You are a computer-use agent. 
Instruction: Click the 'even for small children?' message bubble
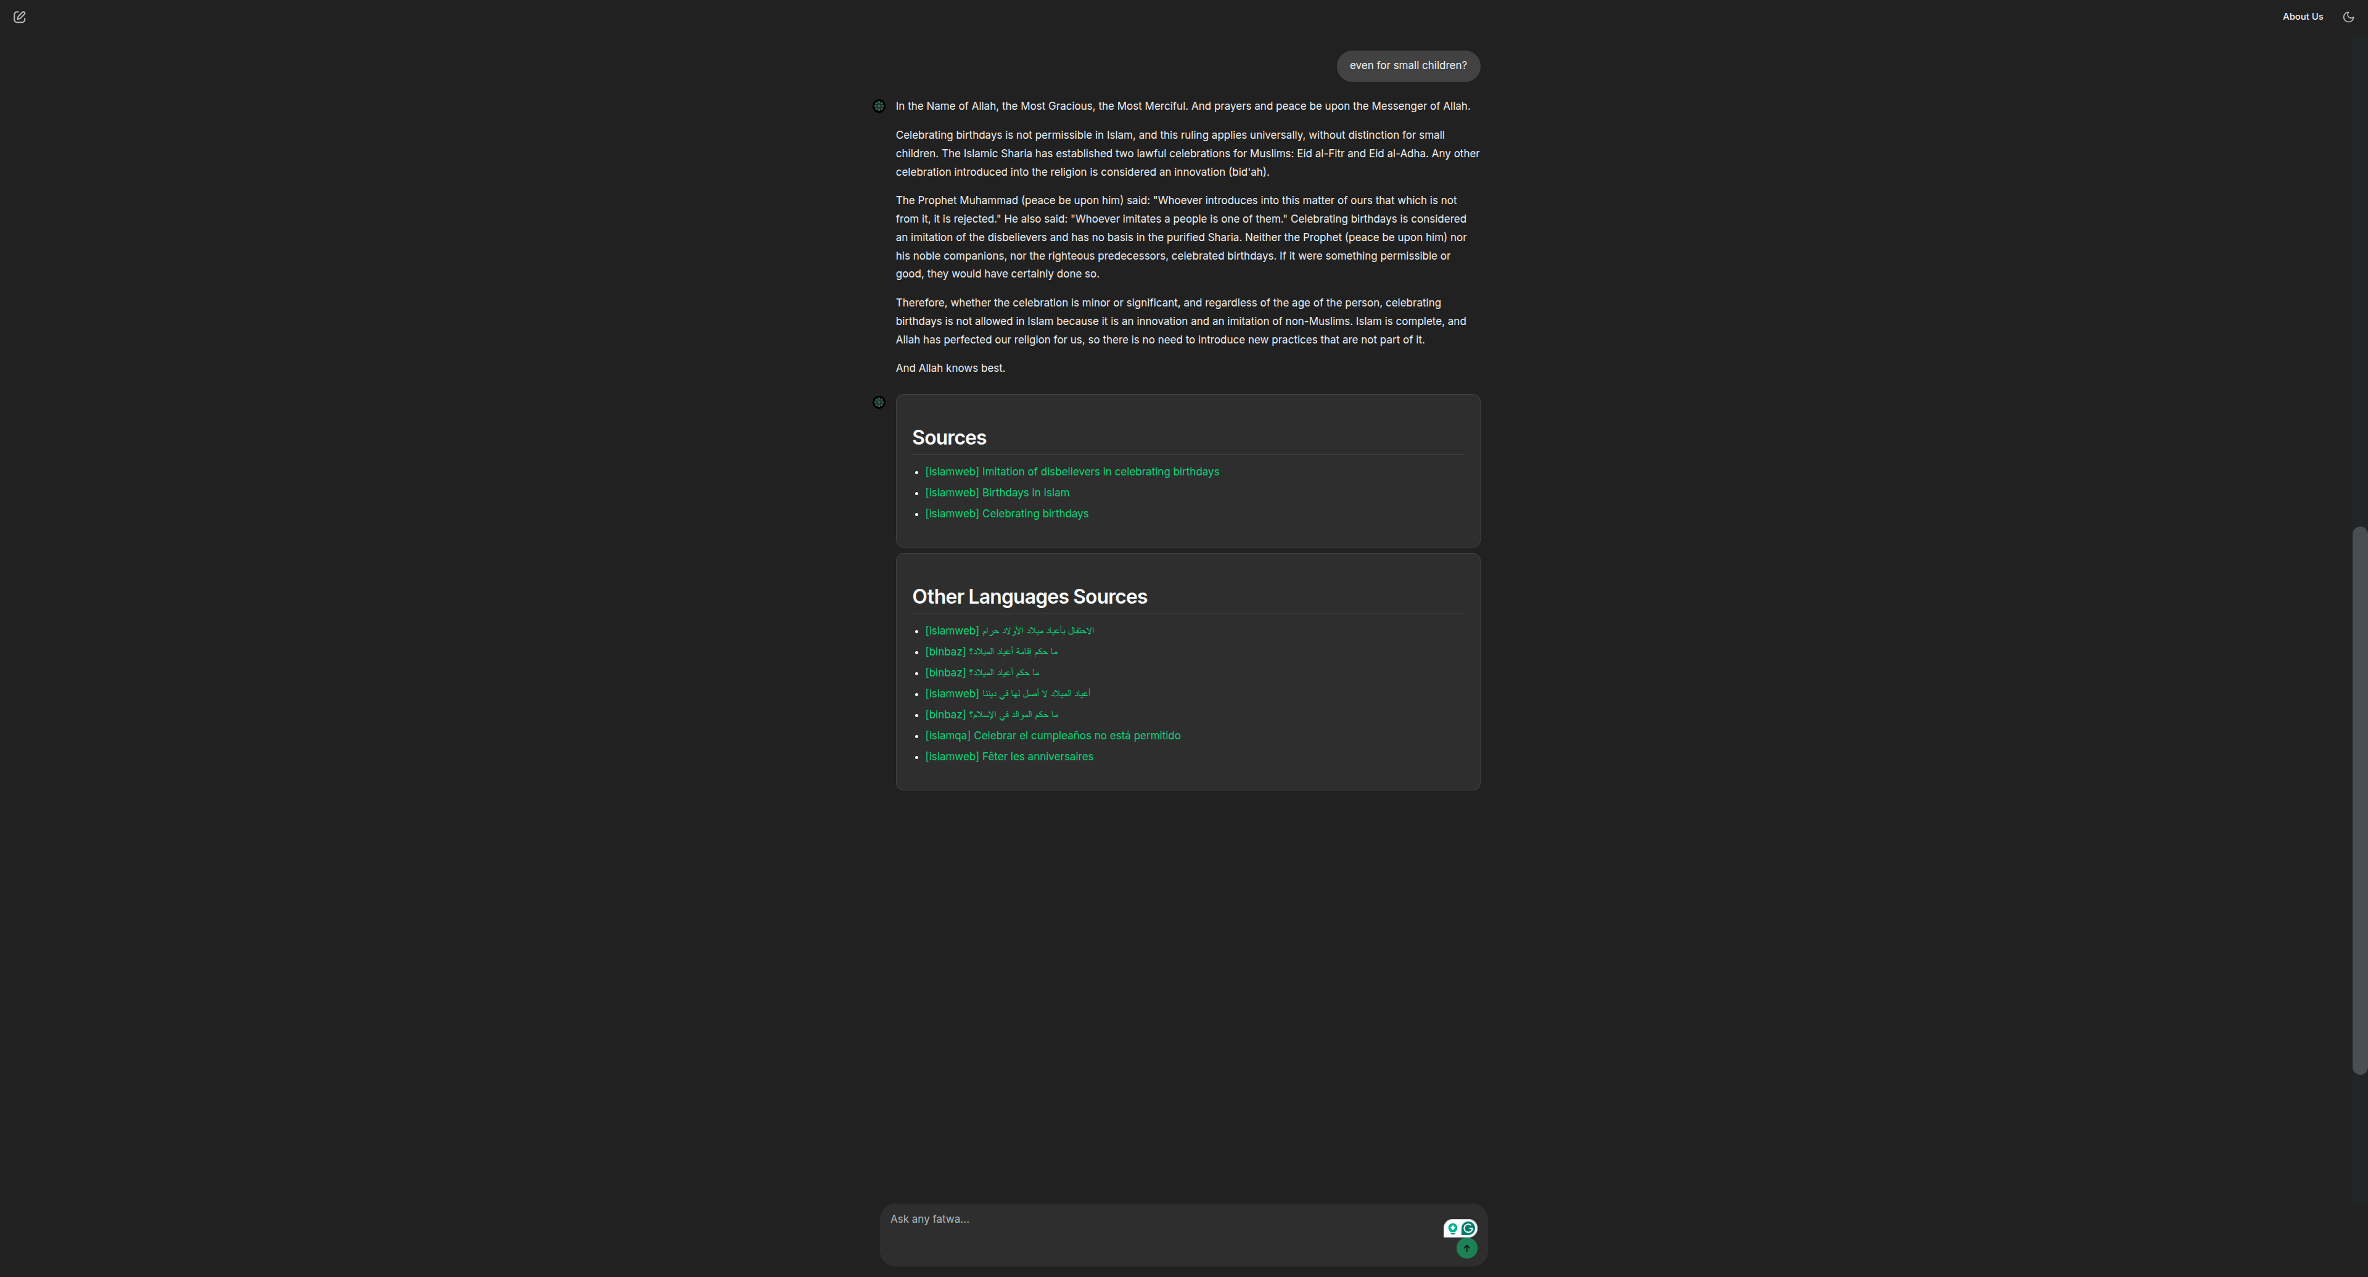1407,66
